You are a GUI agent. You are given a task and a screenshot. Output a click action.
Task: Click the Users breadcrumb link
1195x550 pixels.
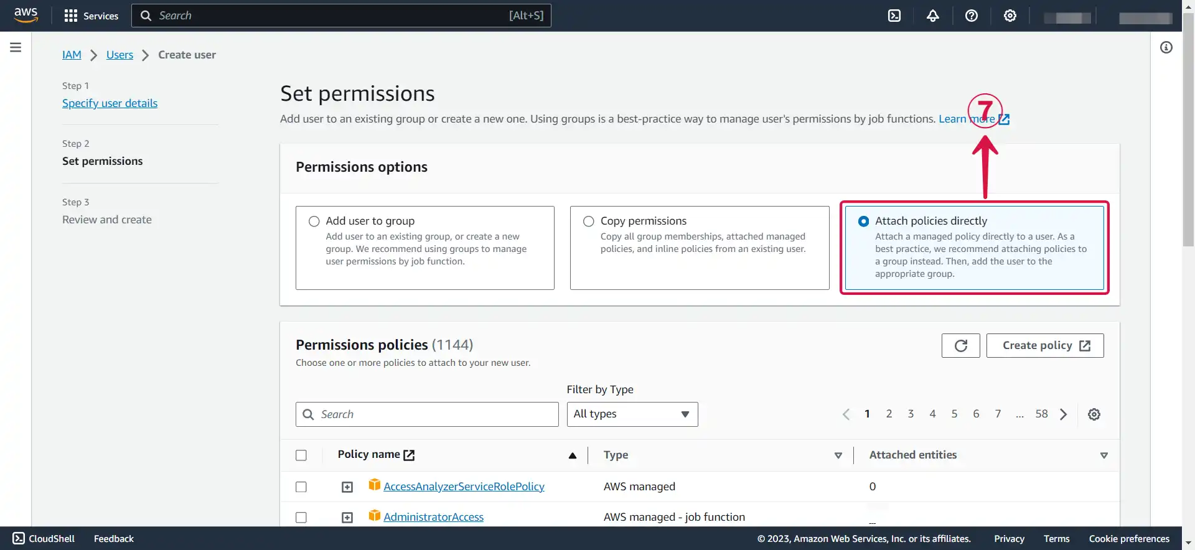point(119,55)
